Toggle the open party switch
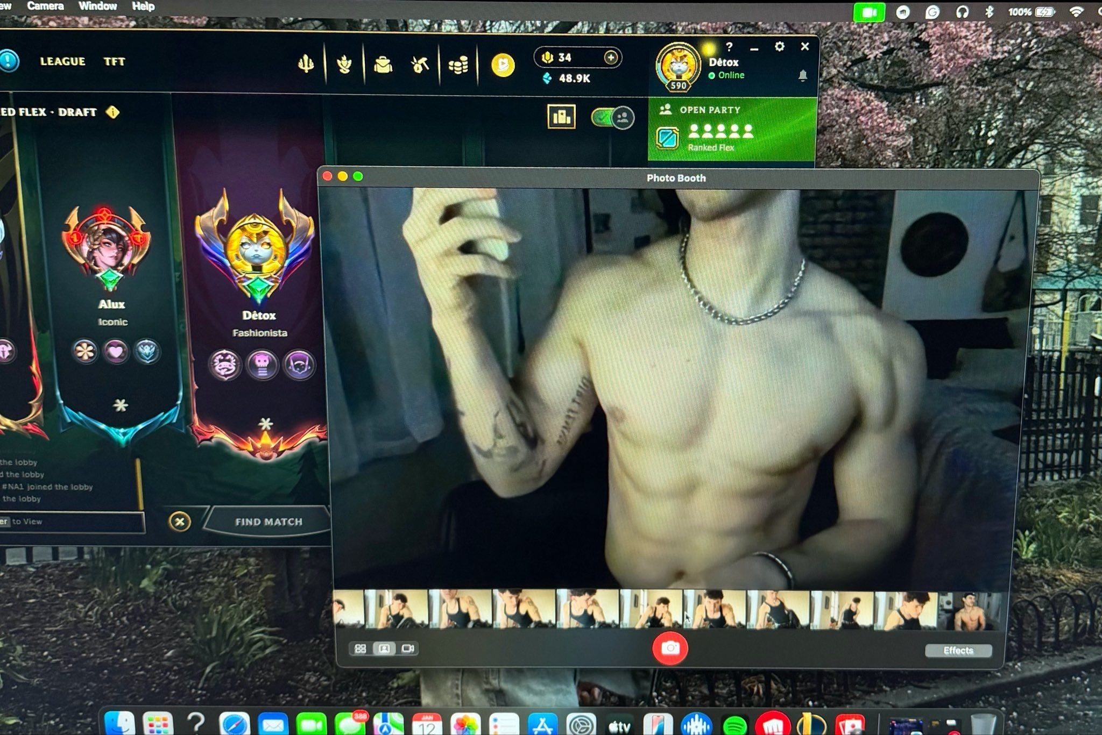This screenshot has height=735, width=1102. click(612, 118)
